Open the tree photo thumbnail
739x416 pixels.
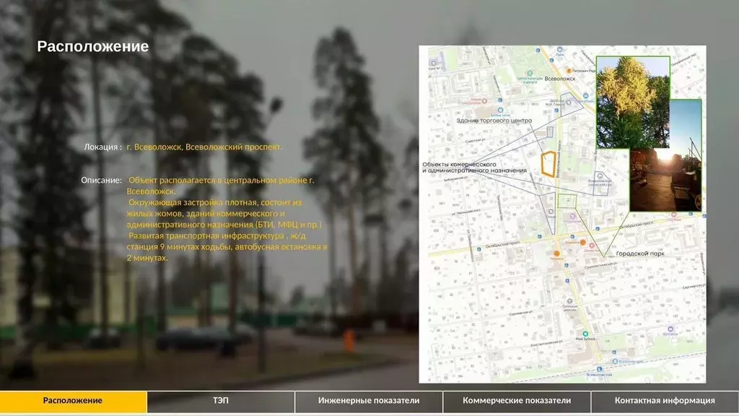634,100
